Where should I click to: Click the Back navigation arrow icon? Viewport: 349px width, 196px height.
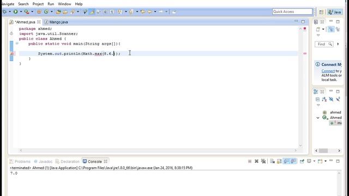pyautogui.click(x=150, y=12)
